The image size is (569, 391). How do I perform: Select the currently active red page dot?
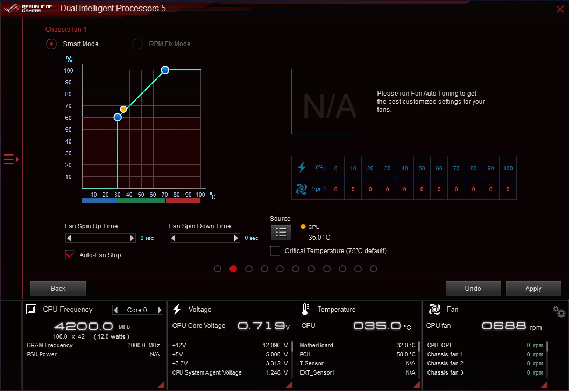(233, 269)
